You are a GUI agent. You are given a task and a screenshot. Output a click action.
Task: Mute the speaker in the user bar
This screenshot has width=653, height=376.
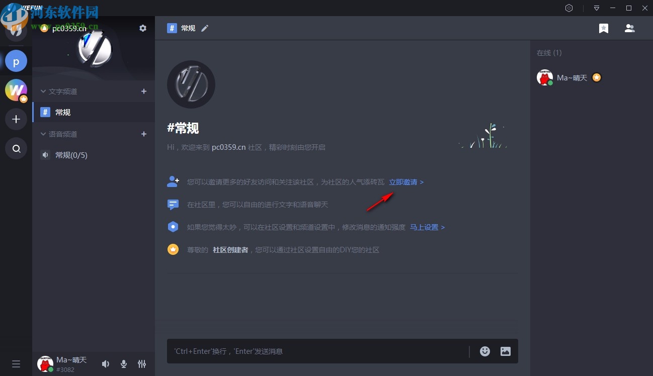(x=105, y=363)
